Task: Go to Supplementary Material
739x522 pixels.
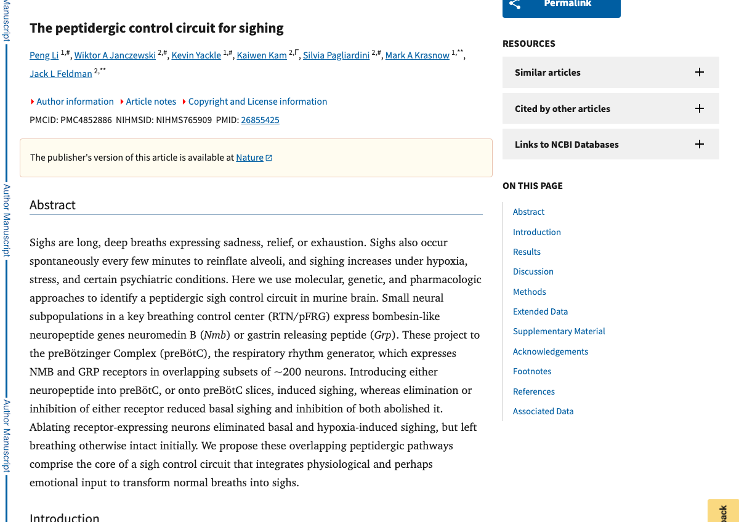Action: (559, 331)
